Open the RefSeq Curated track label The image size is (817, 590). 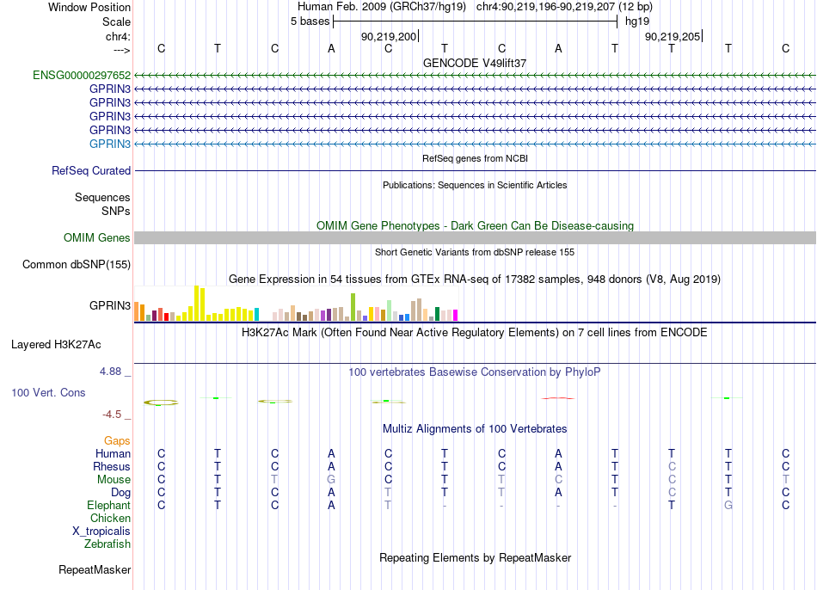tap(91, 170)
